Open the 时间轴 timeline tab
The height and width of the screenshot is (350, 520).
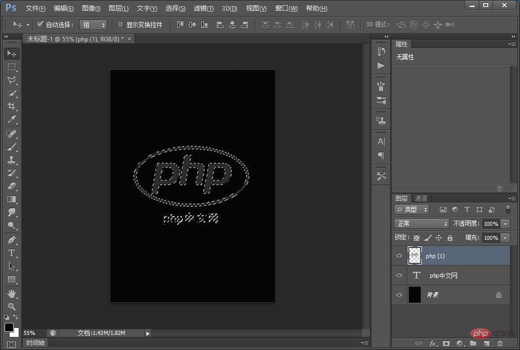(35, 343)
